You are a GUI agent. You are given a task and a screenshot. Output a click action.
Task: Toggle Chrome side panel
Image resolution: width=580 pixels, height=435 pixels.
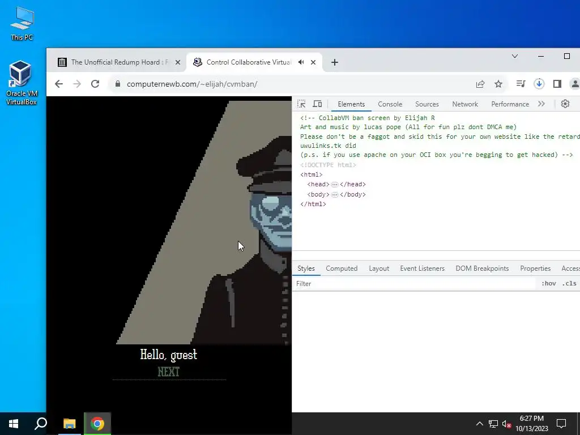pos(557,84)
